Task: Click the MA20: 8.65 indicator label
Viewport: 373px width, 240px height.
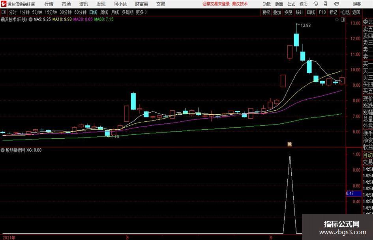Action: click(83, 19)
